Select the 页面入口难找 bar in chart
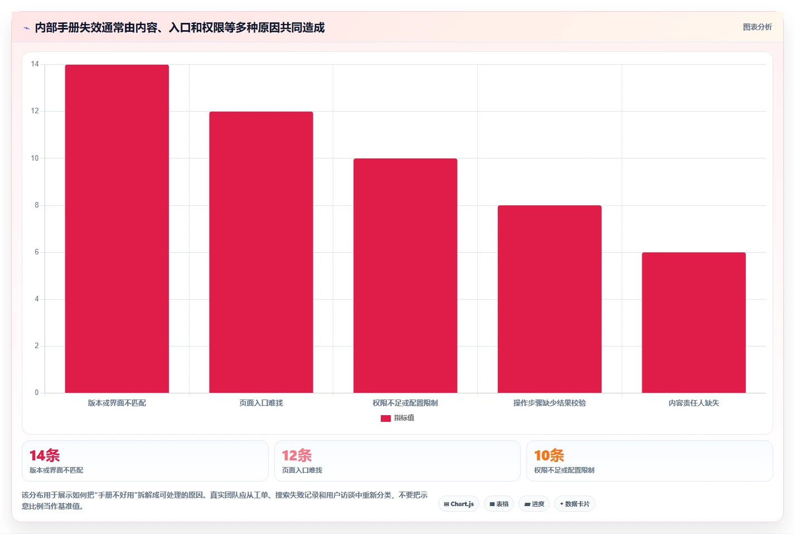The width and height of the screenshot is (795, 534). [261, 252]
